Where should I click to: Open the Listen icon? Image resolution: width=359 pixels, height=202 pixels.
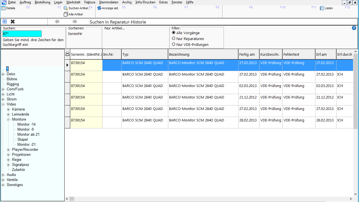[322, 8]
